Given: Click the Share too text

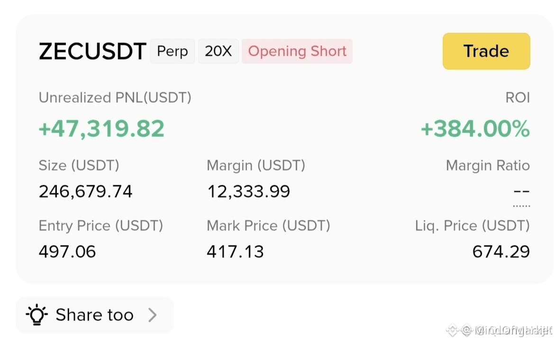Looking at the screenshot, I should pos(95,314).
